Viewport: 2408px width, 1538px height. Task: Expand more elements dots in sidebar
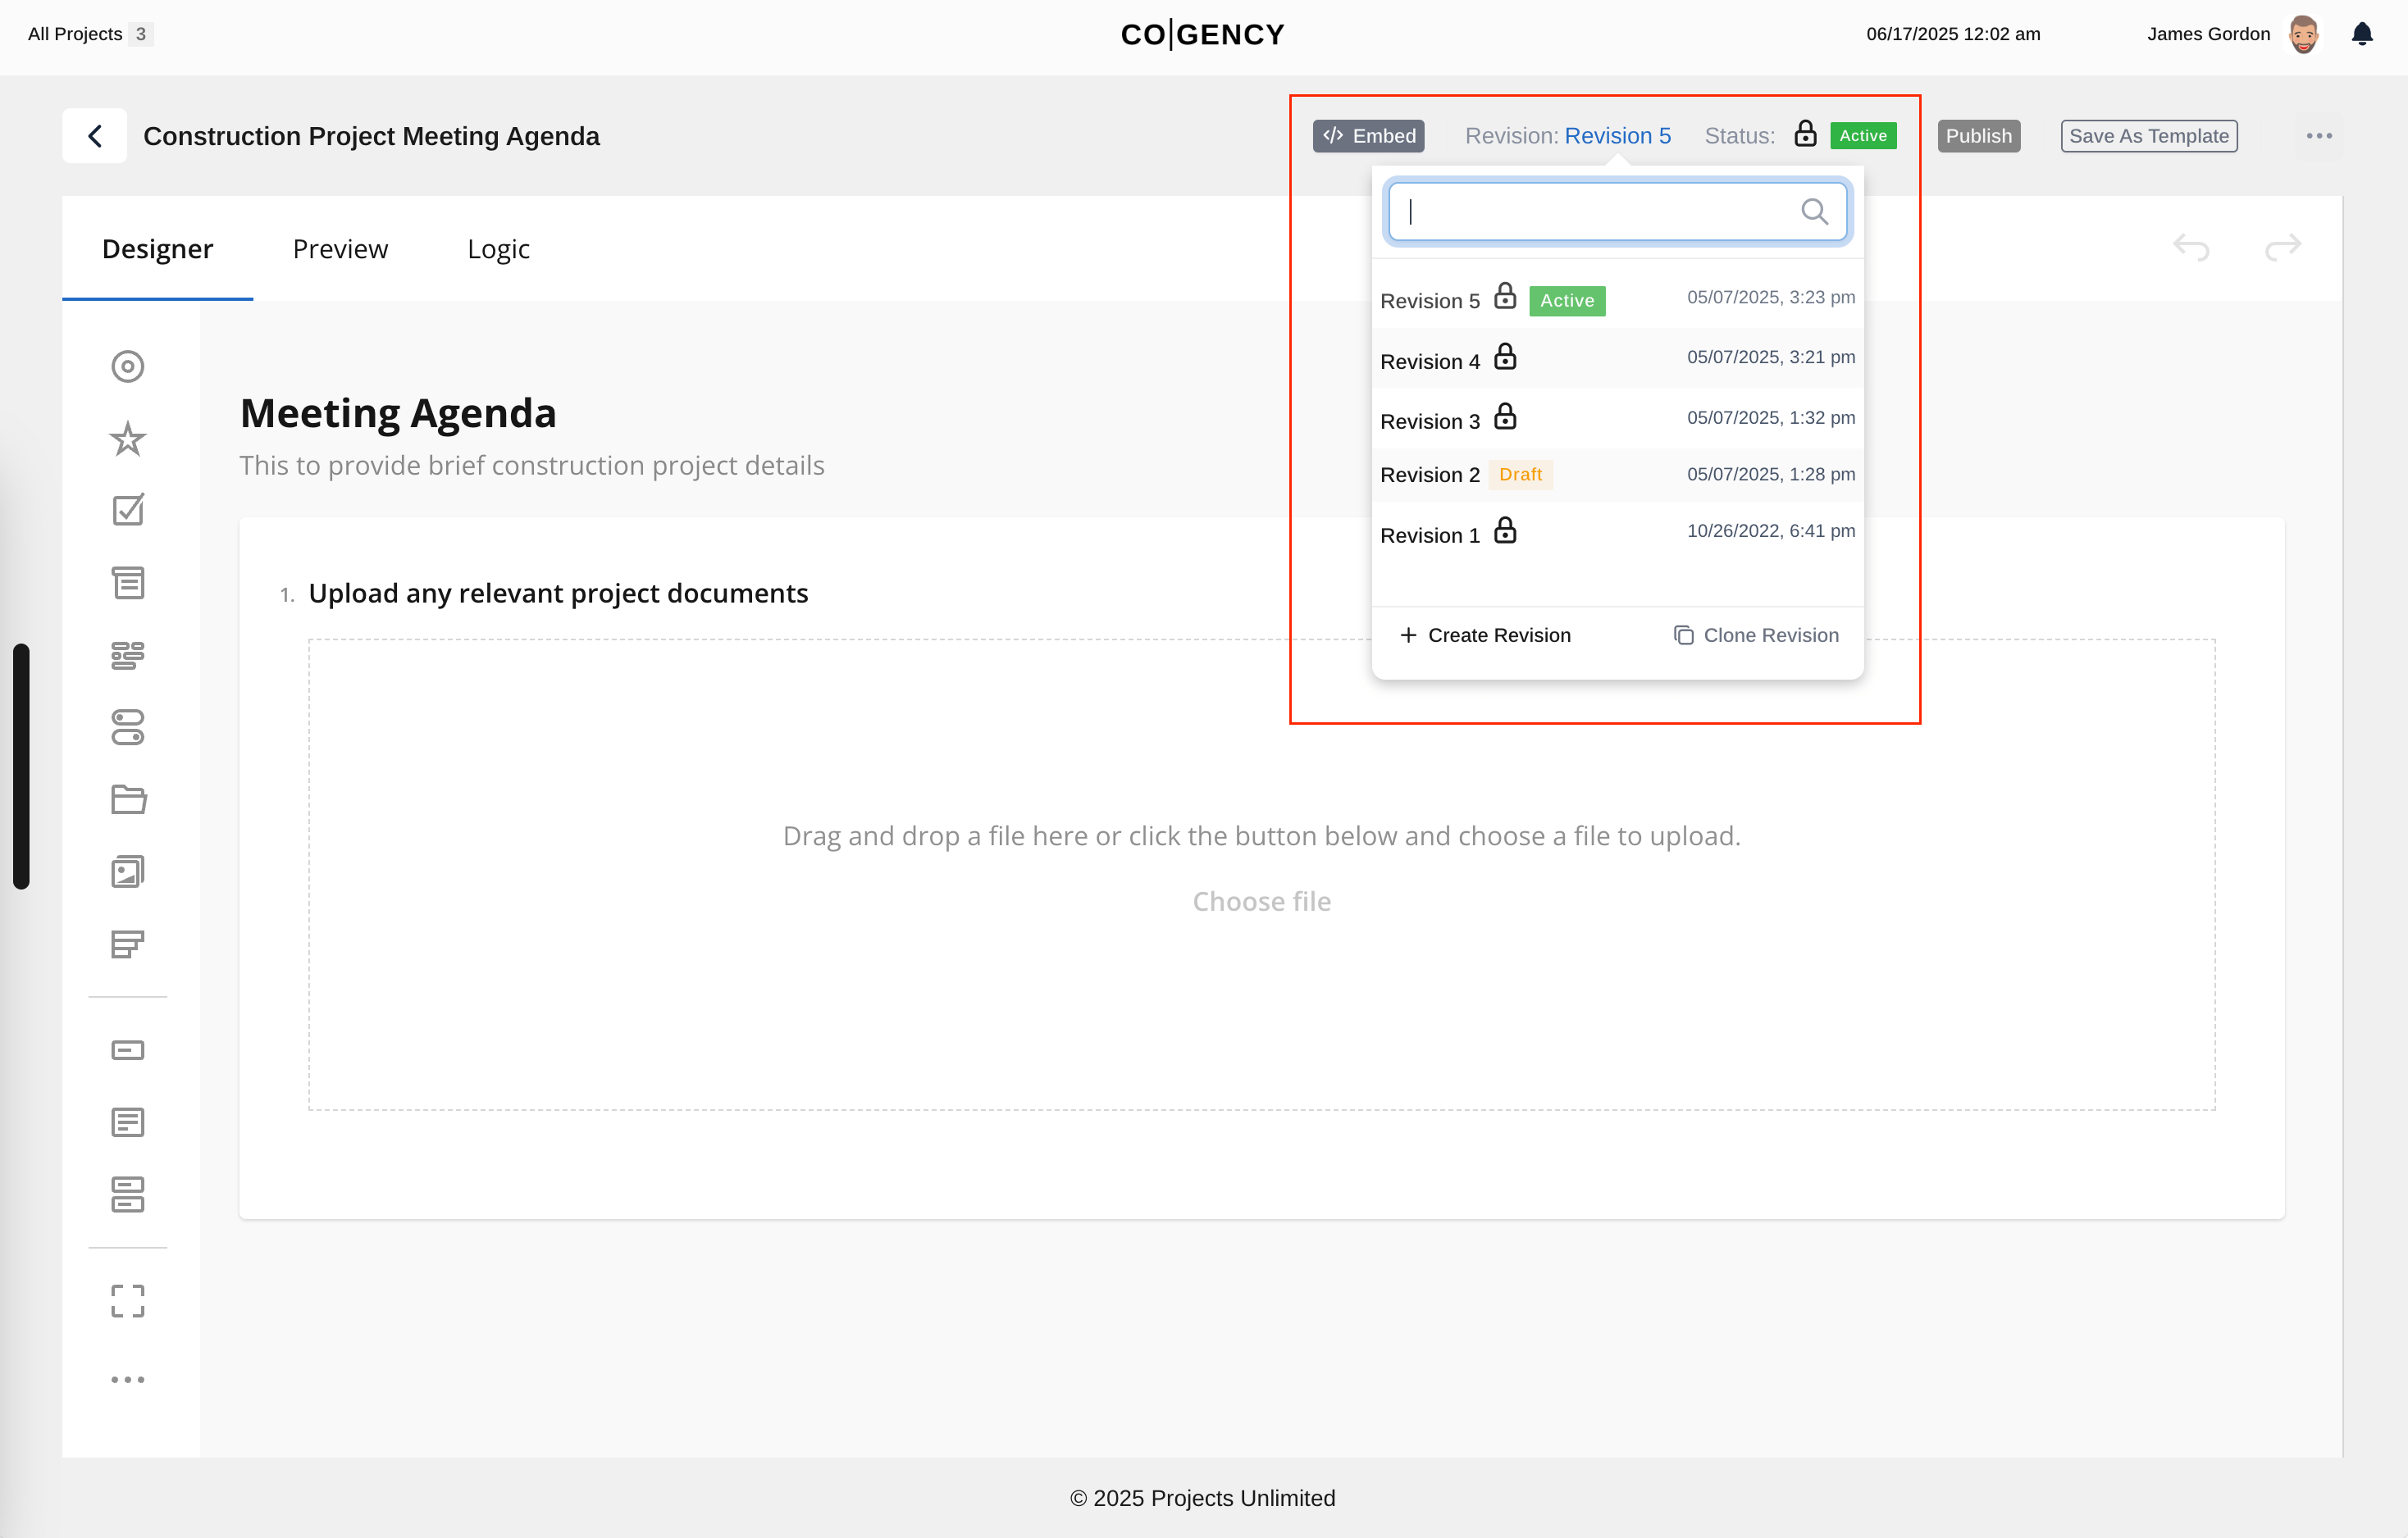point(128,1379)
